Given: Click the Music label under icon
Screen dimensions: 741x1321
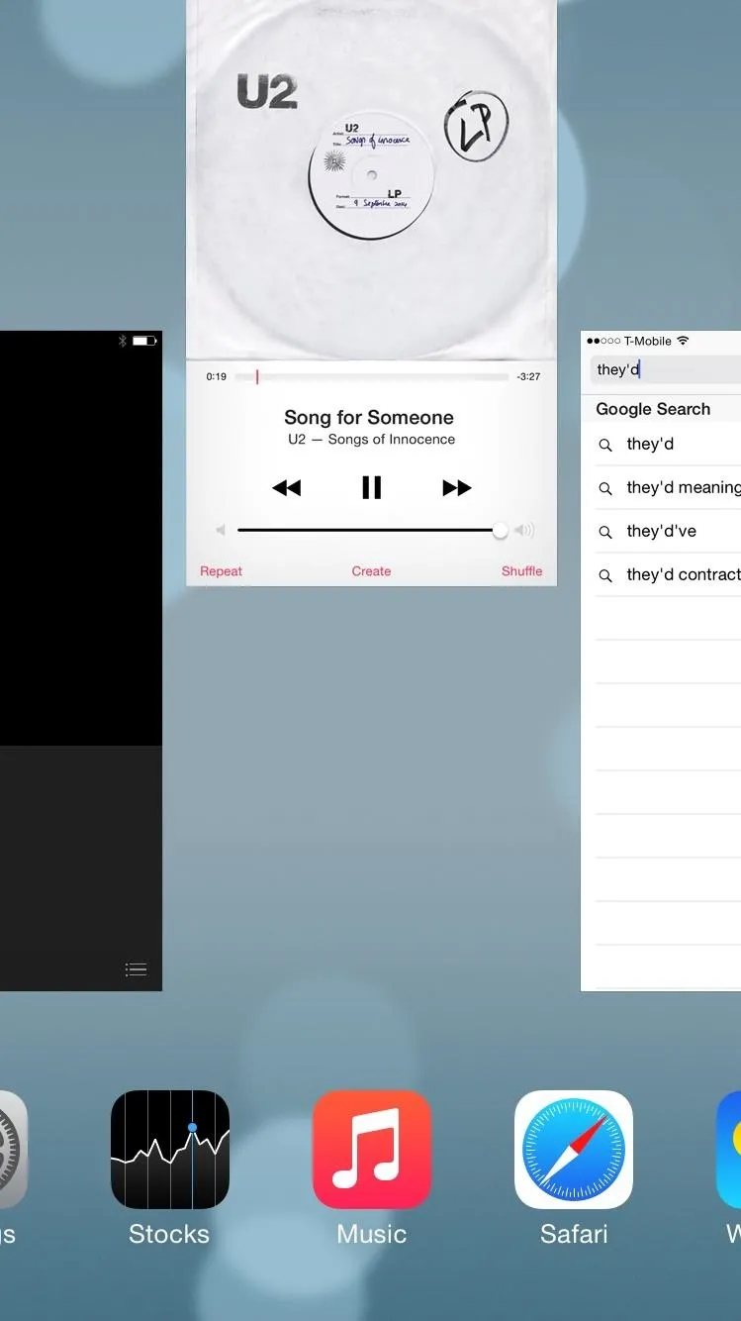Looking at the screenshot, I should tap(372, 1234).
